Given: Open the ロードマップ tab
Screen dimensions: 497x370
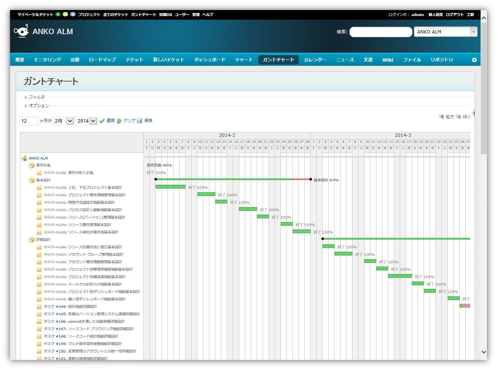Looking at the screenshot, I should click(x=102, y=60).
